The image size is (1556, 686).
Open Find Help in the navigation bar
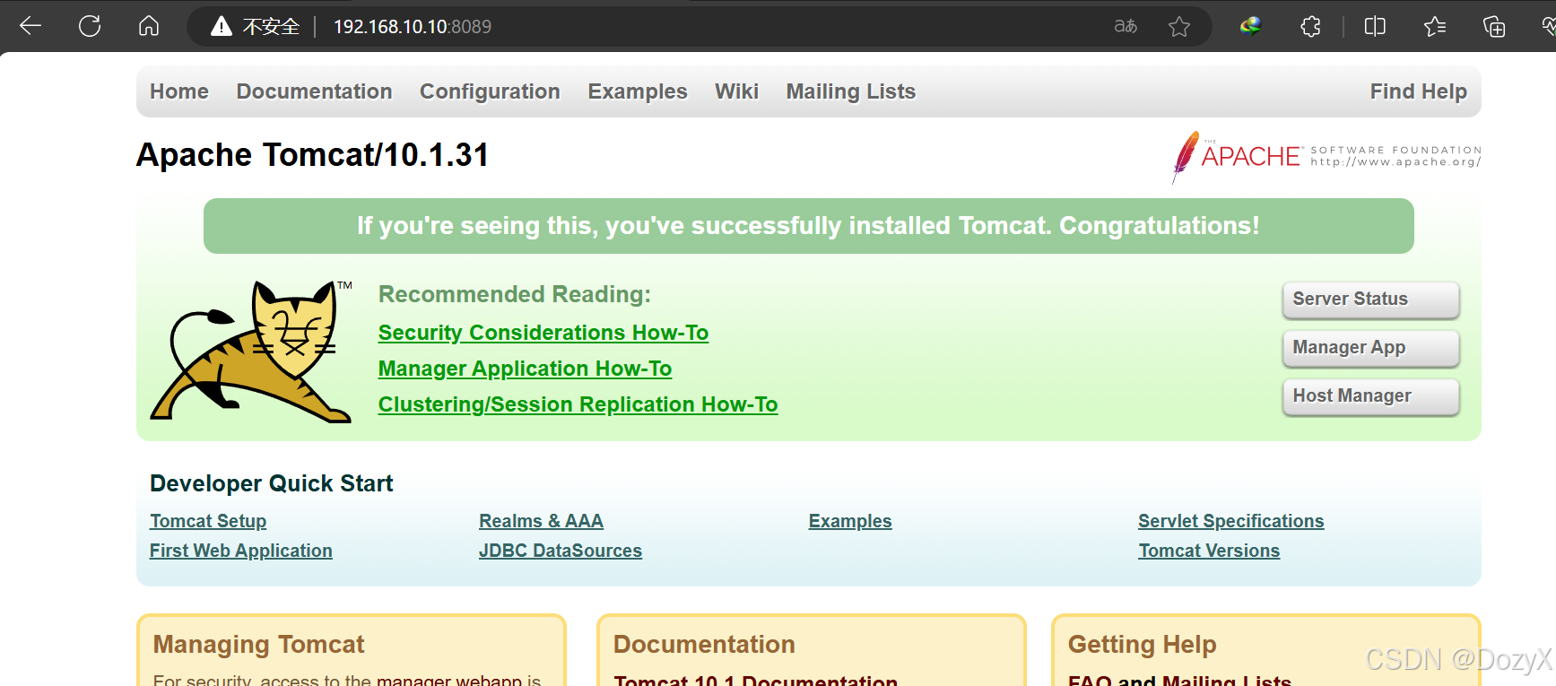point(1419,91)
